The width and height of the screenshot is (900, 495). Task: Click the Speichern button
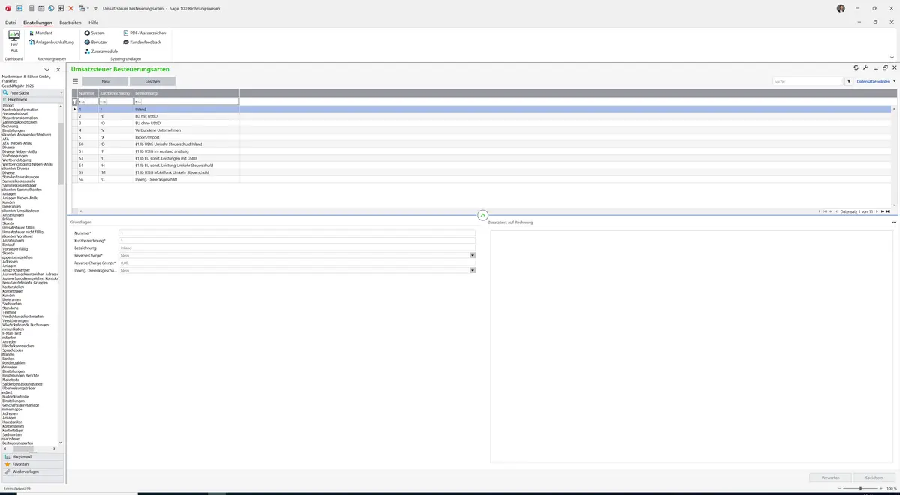click(874, 478)
